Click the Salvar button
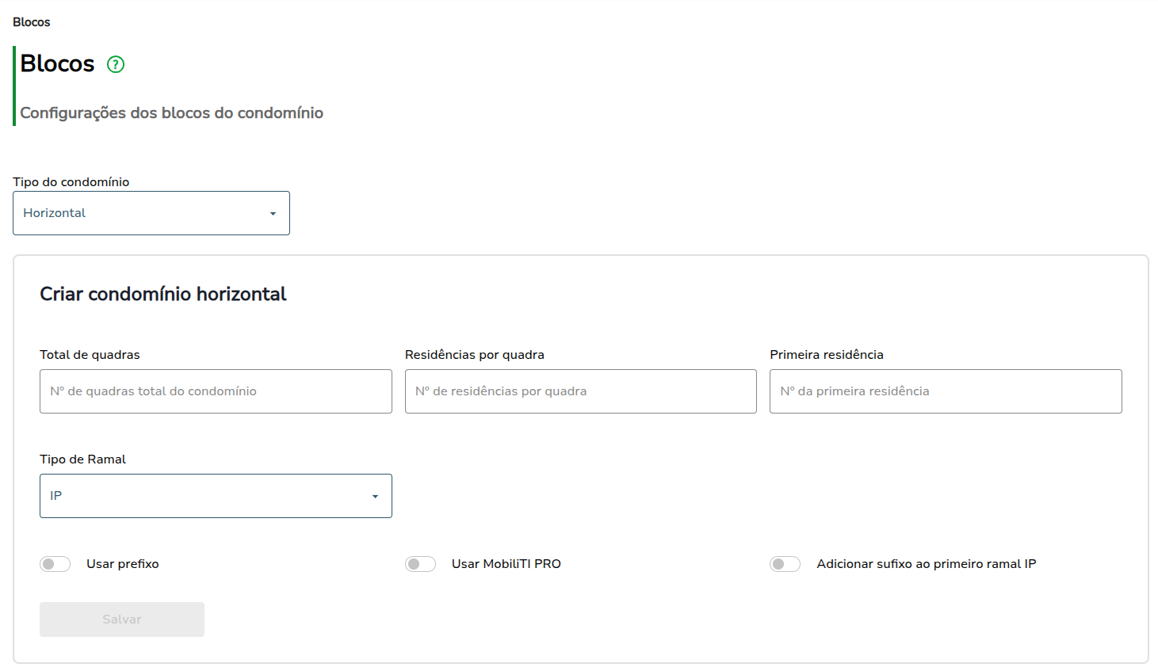1158x671 pixels. click(x=122, y=620)
